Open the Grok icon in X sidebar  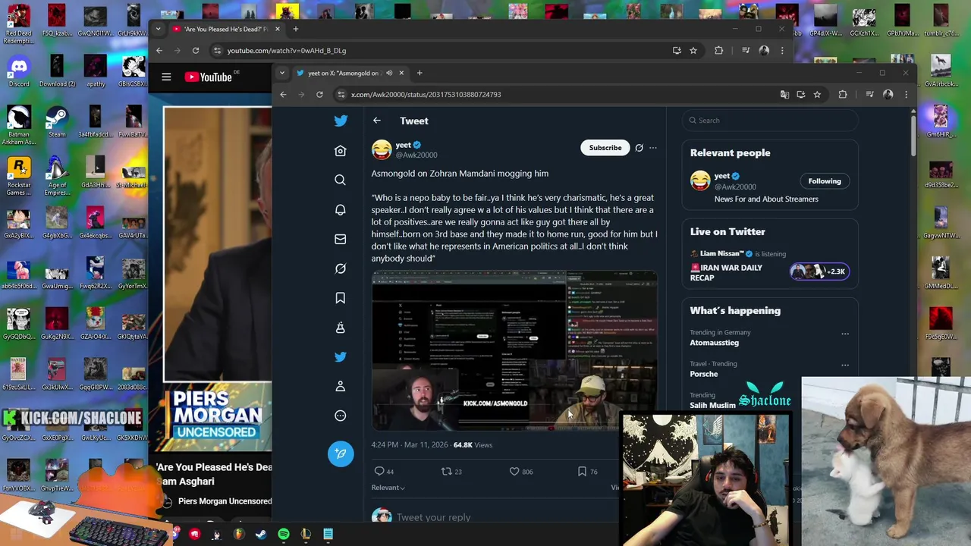(x=341, y=268)
